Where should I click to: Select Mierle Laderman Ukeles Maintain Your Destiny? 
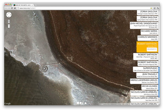tap(144, 81)
